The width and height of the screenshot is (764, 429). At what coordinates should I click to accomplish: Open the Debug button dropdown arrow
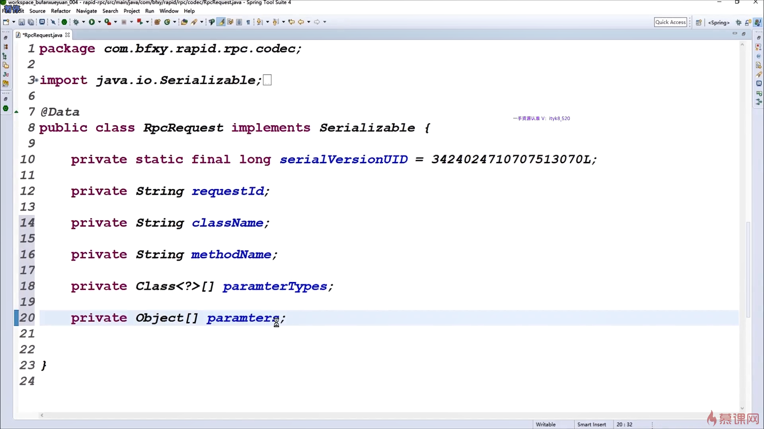point(84,22)
